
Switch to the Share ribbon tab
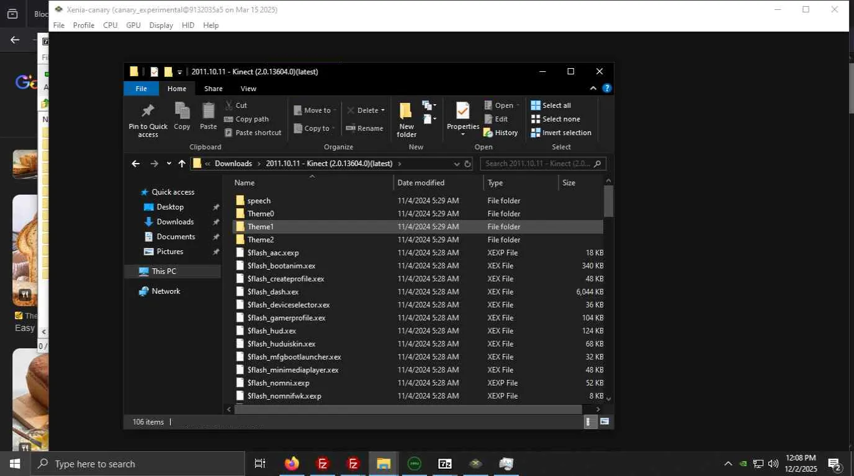tap(213, 89)
